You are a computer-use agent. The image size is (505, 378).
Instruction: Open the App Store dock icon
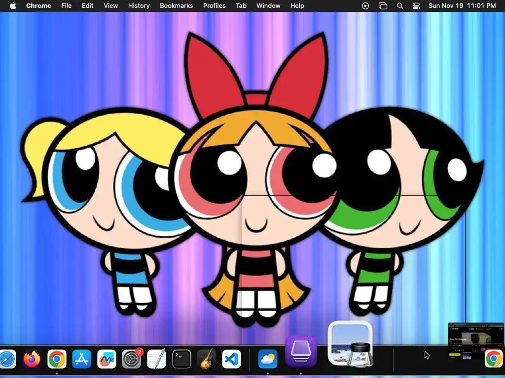pyautogui.click(x=81, y=359)
